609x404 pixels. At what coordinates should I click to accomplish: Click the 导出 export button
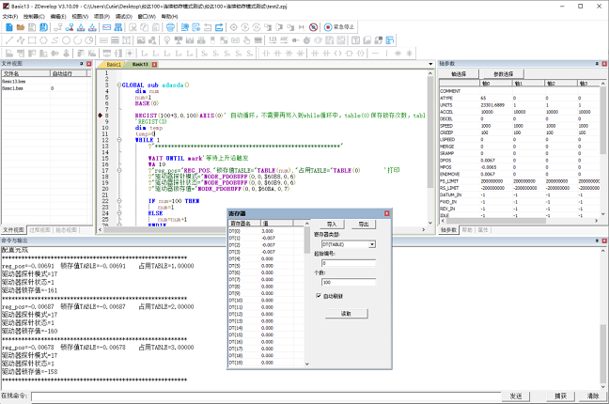point(364,225)
